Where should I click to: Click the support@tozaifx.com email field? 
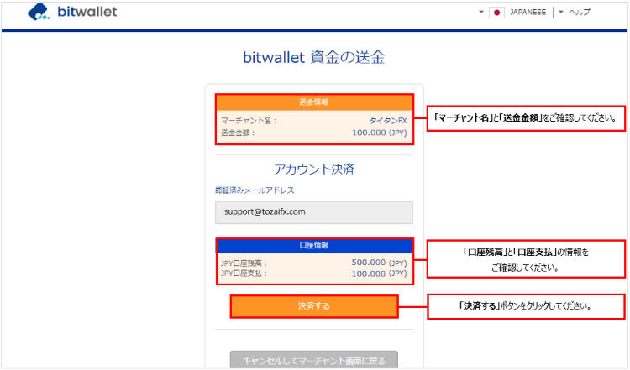click(314, 212)
